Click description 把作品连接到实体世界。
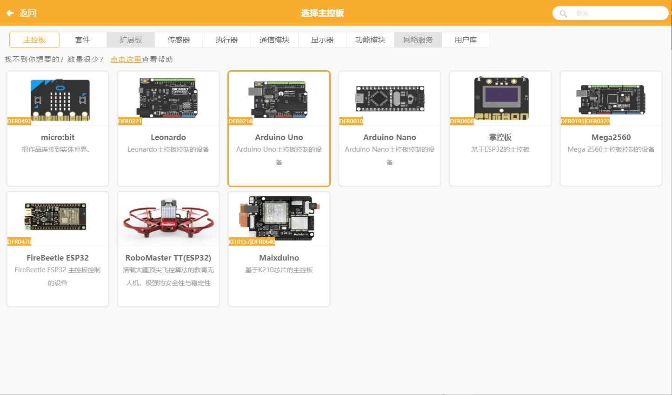 (58, 149)
